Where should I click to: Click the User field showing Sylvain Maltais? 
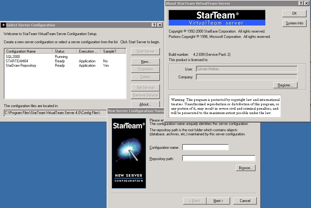[x=247, y=69]
